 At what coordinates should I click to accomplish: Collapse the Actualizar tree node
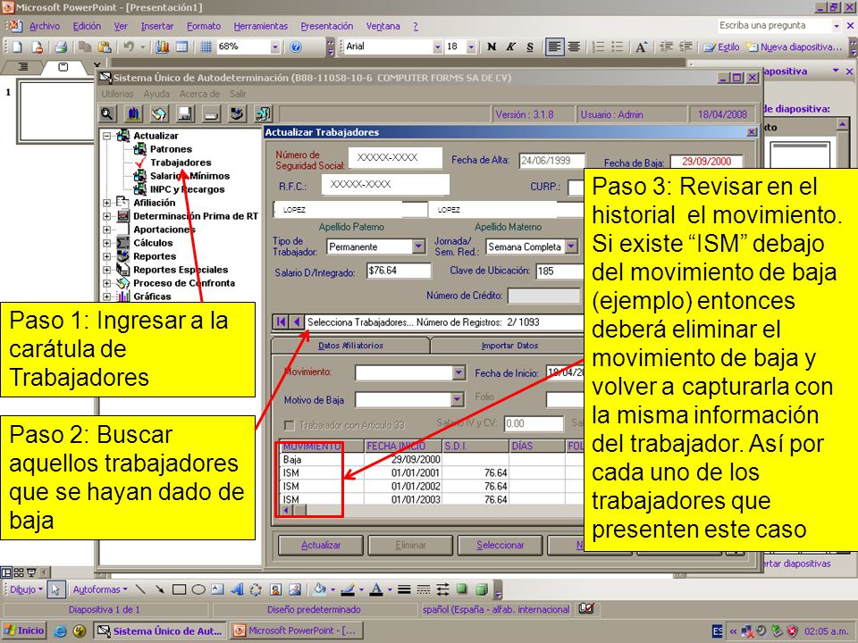tap(106, 136)
